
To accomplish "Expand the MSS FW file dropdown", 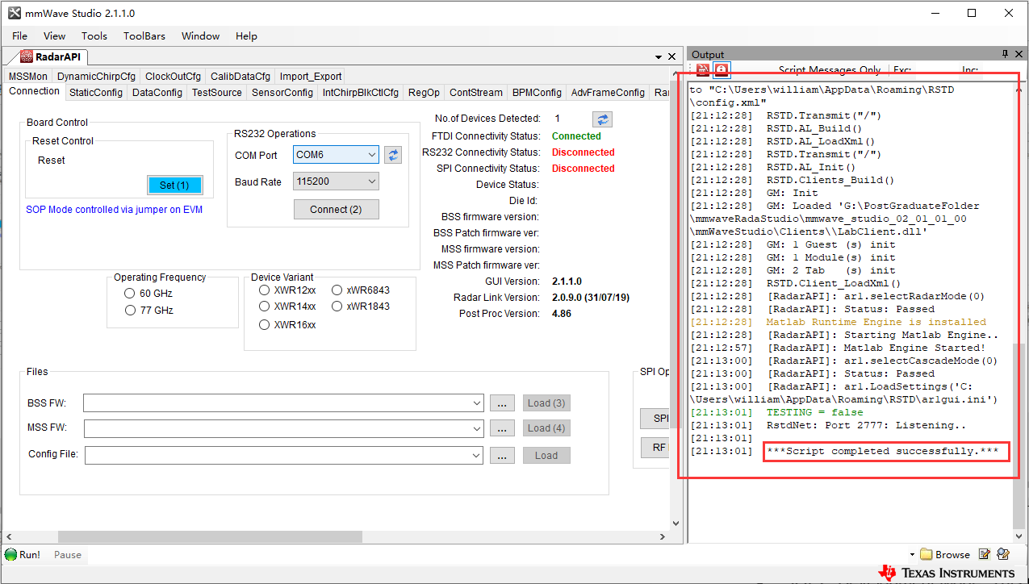I will [478, 428].
